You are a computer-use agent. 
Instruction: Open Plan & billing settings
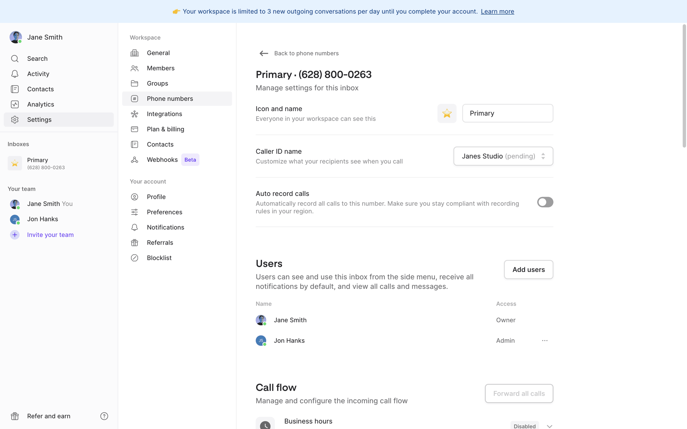pyautogui.click(x=177, y=129)
